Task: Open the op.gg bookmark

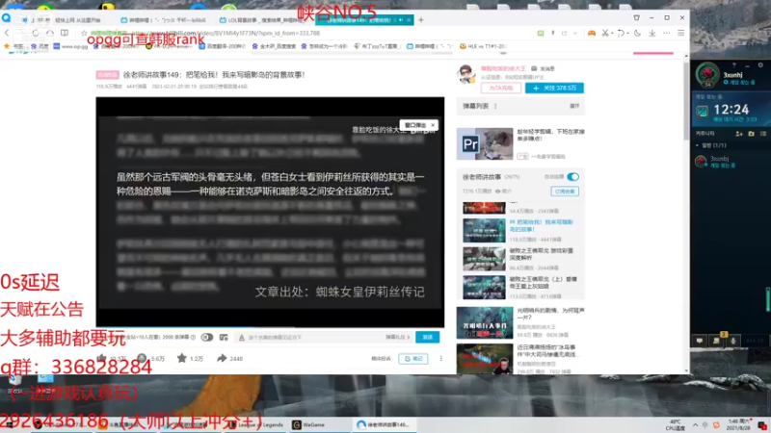Action: coord(70,46)
